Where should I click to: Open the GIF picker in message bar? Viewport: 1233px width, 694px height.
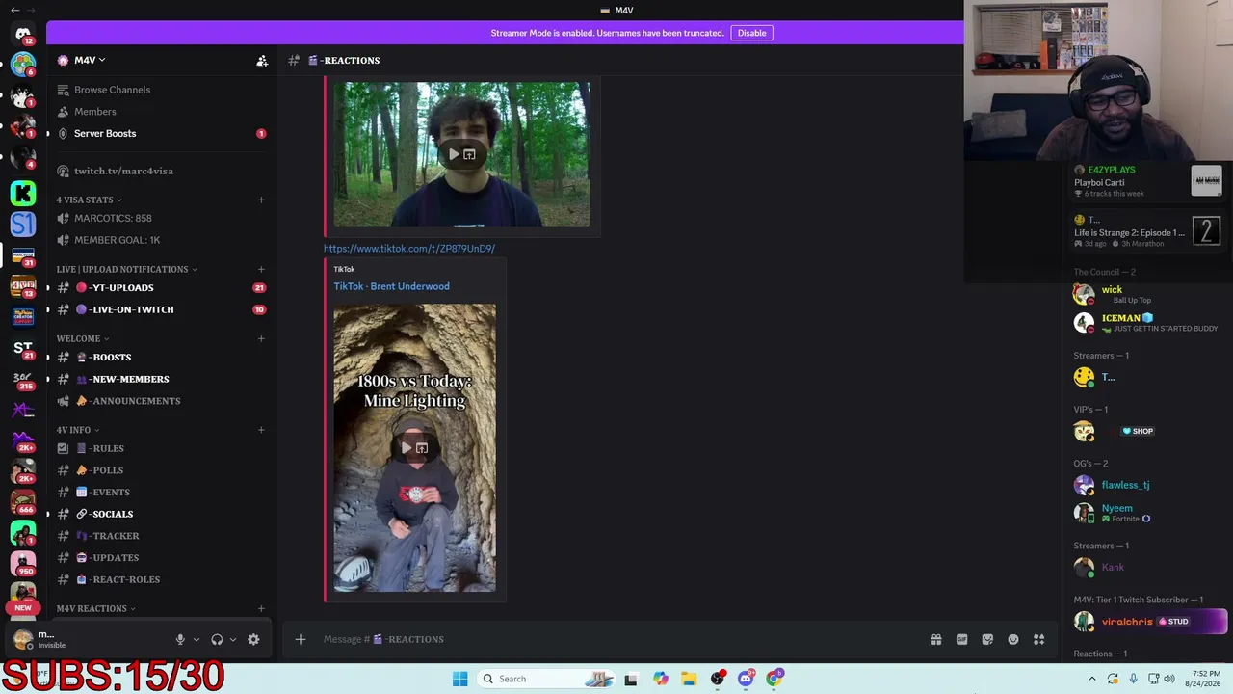coord(961,639)
